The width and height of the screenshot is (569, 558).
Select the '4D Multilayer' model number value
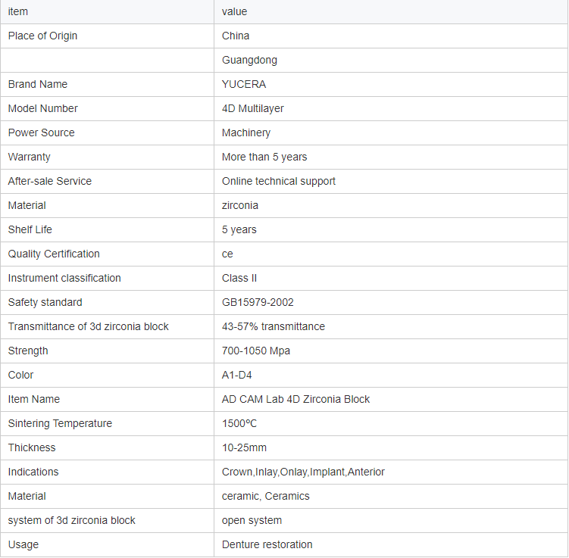click(x=253, y=108)
